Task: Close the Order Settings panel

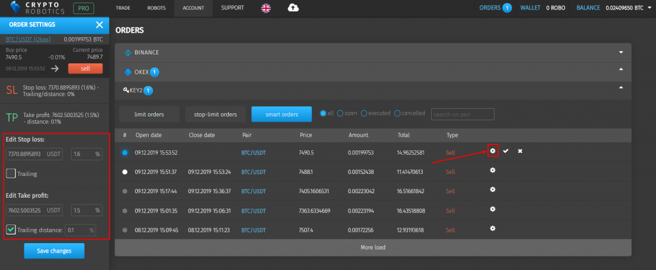Action: (99, 25)
